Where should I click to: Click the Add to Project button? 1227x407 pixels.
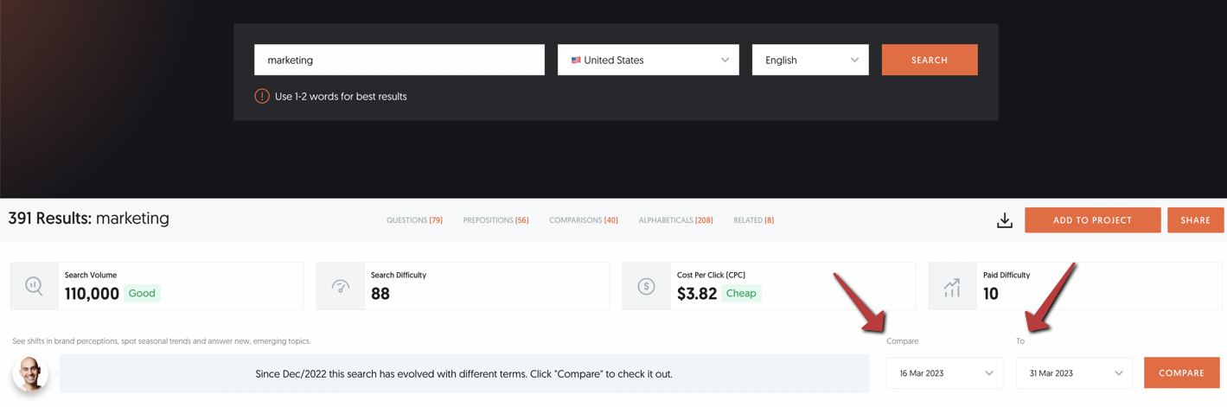tap(1092, 220)
